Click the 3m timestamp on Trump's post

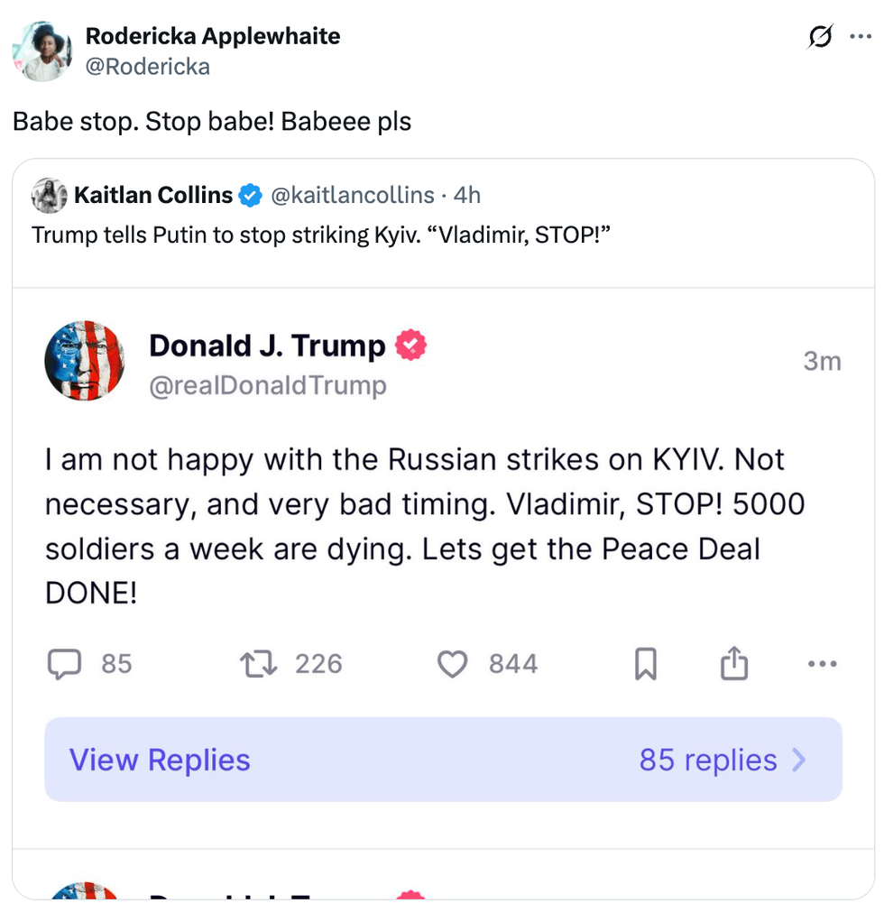coord(822,360)
